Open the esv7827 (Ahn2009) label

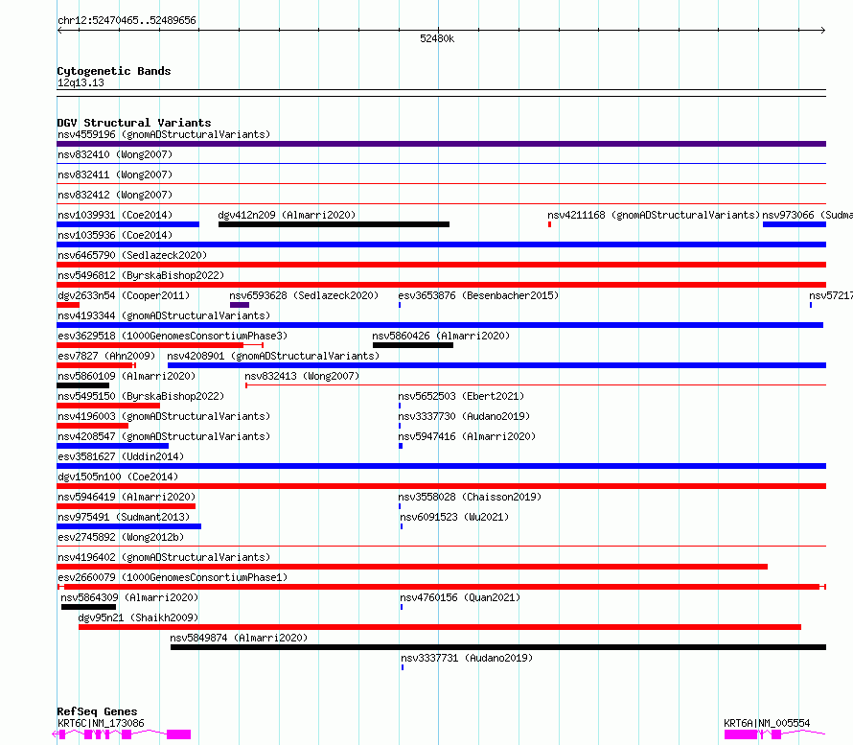[x=106, y=356]
